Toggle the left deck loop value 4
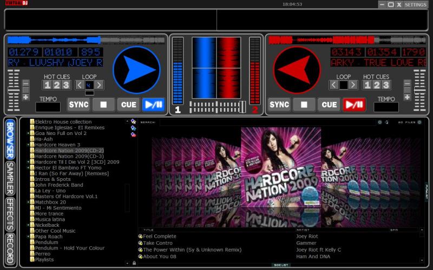433x270 pixels. (x=89, y=85)
